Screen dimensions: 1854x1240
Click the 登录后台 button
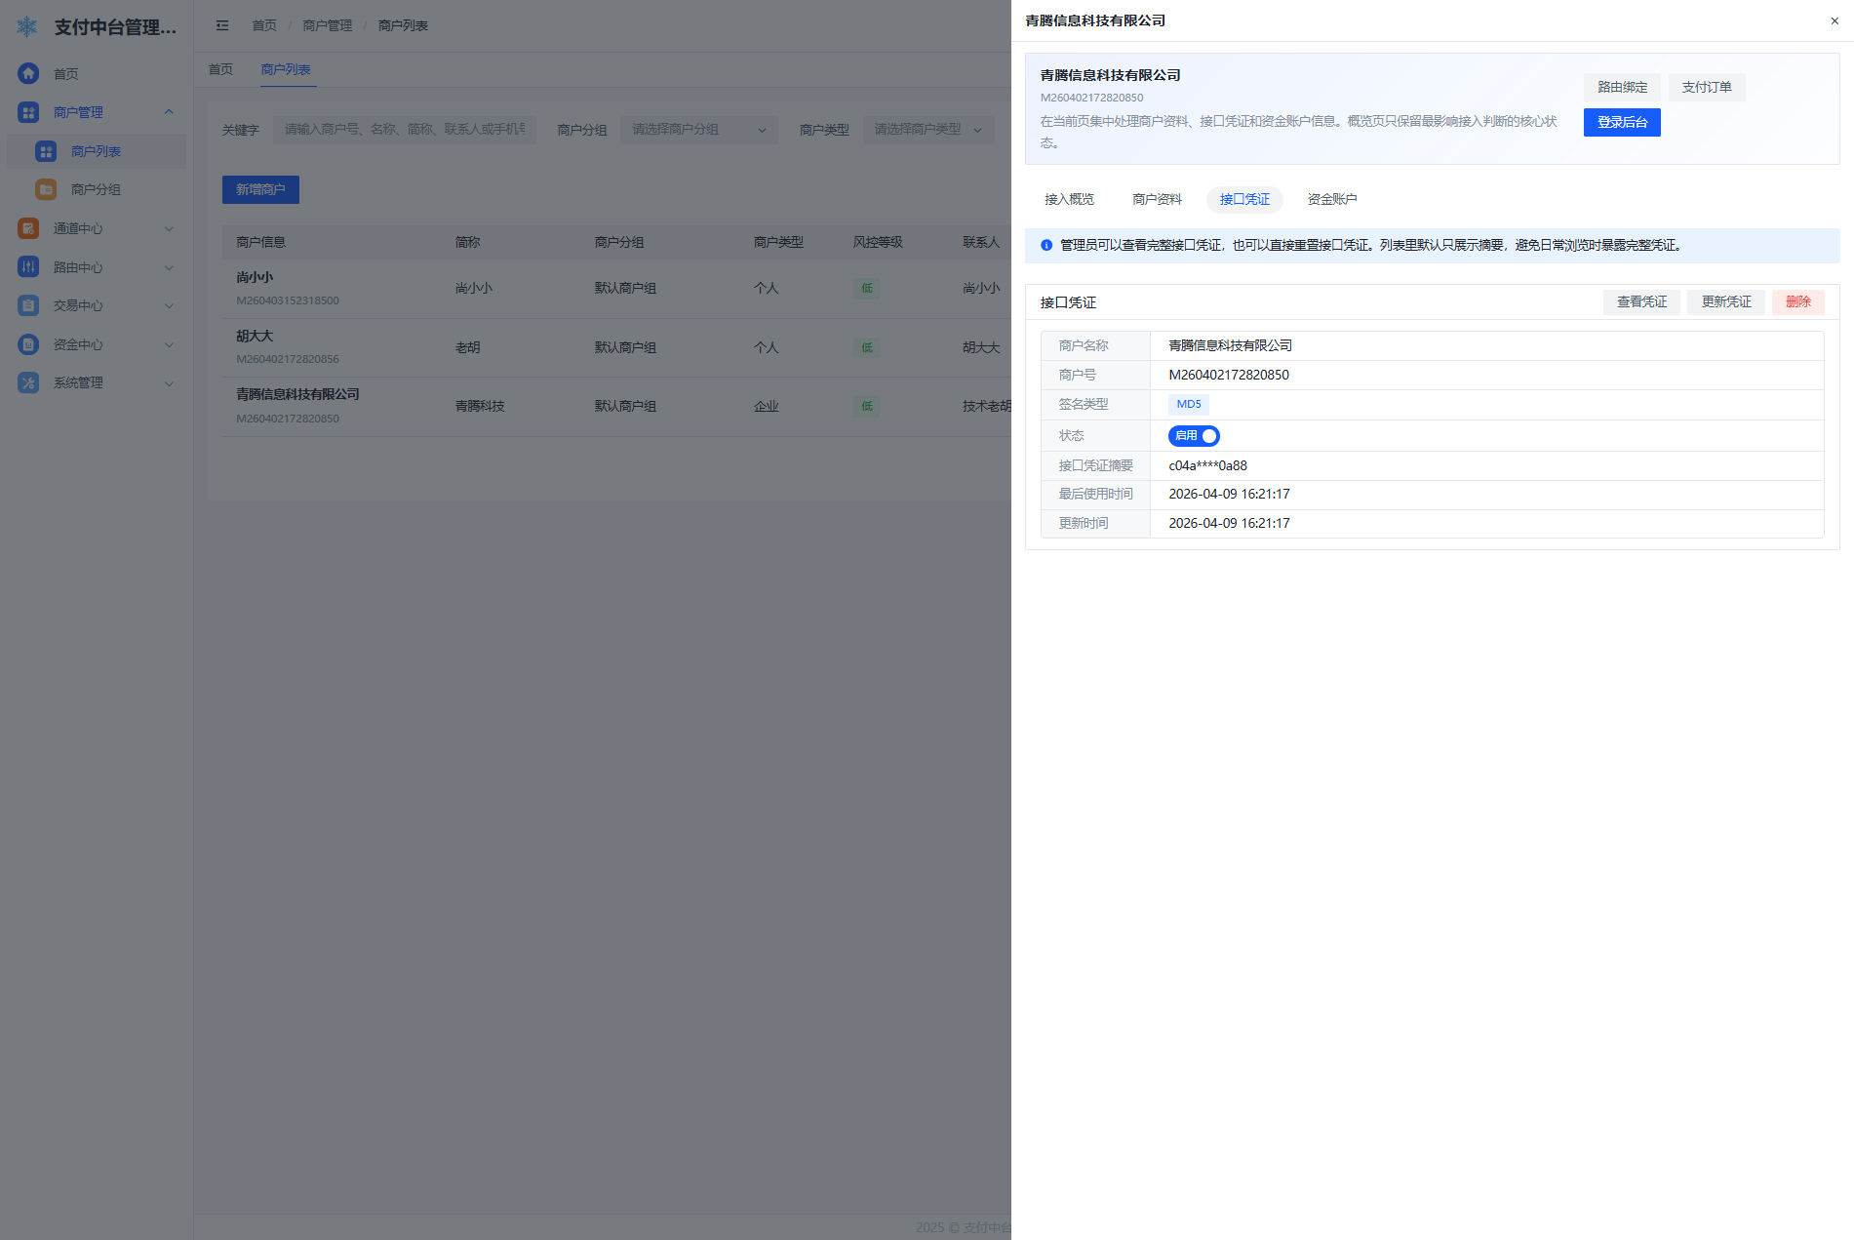click(x=1621, y=122)
